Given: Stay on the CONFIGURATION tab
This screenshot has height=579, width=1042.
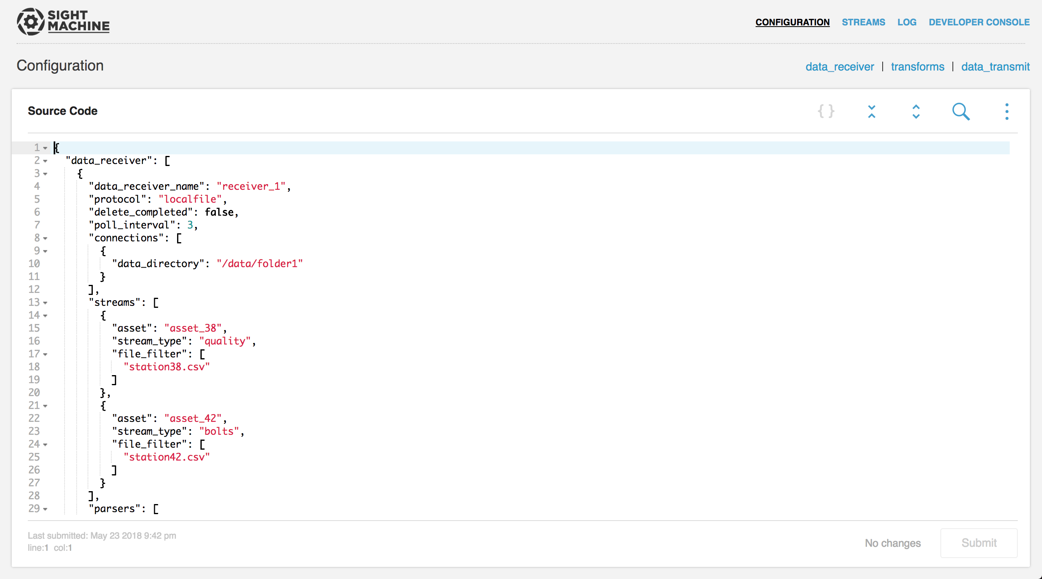Looking at the screenshot, I should 792,22.
